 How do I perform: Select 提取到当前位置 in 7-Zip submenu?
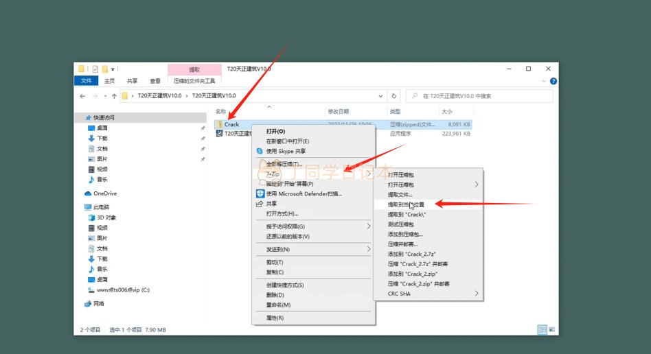406,204
